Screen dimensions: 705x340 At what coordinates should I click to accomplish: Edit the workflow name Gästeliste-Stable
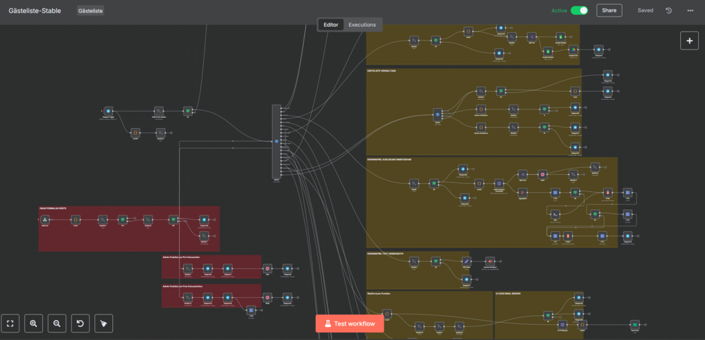tap(34, 10)
